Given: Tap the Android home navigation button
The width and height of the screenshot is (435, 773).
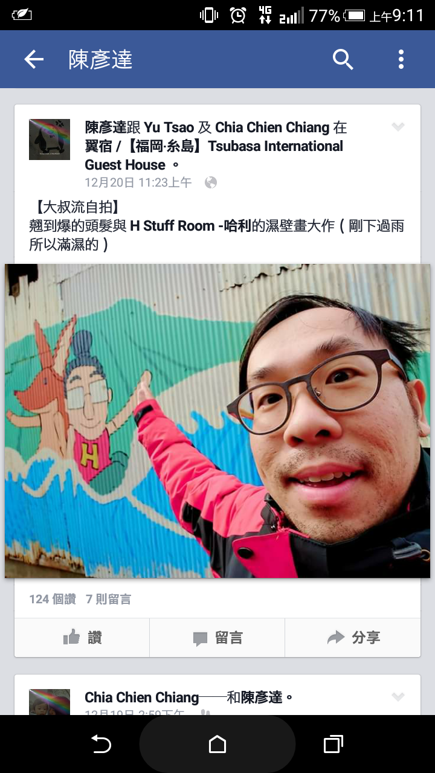Looking at the screenshot, I should coord(217,745).
